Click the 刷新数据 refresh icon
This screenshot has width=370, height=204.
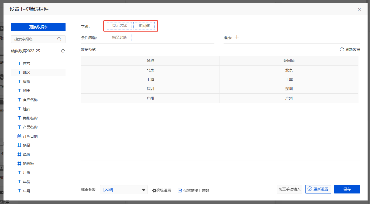pyautogui.click(x=342, y=49)
